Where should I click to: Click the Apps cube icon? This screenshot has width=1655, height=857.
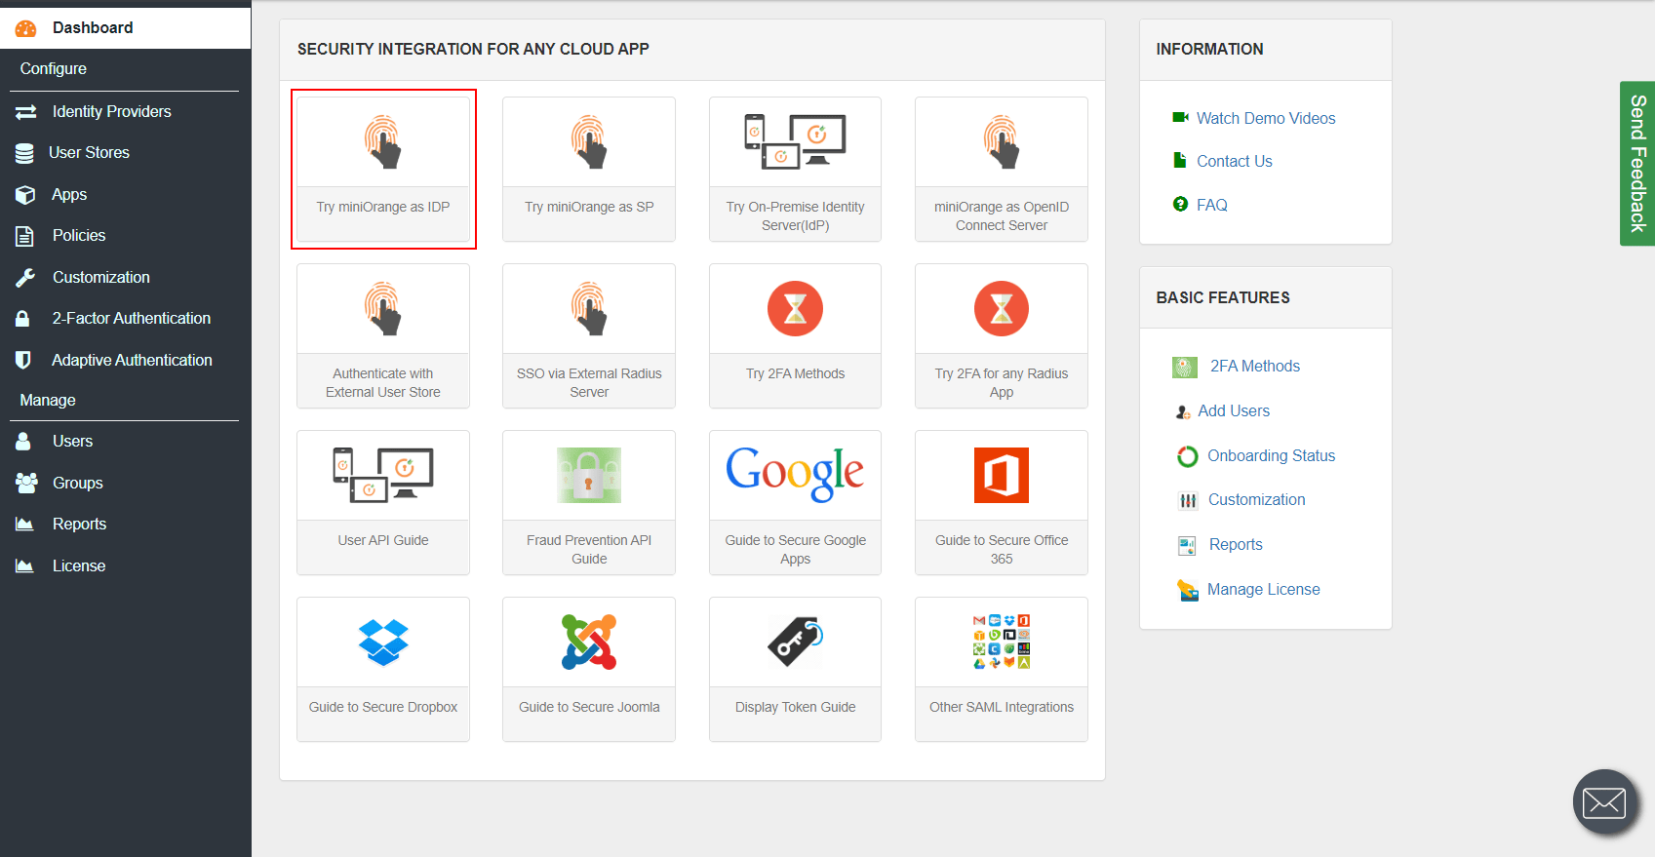point(25,195)
